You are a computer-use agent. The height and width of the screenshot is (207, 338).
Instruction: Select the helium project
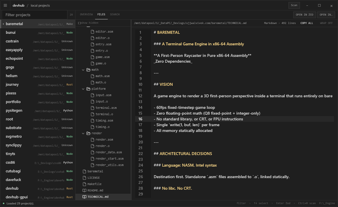click(x=38, y=76)
